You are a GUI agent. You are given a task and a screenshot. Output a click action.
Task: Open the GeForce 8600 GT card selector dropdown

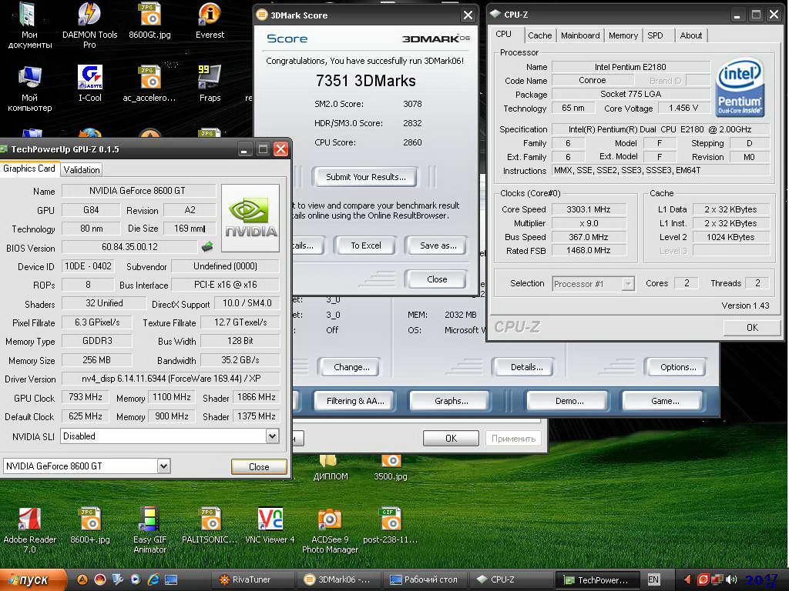click(163, 466)
